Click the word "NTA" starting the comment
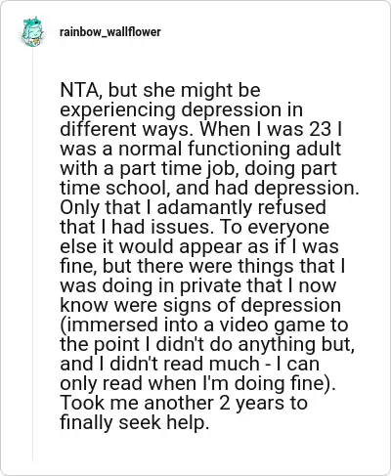The width and height of the screenshot is (391, 476). click(x=80, y=90)
